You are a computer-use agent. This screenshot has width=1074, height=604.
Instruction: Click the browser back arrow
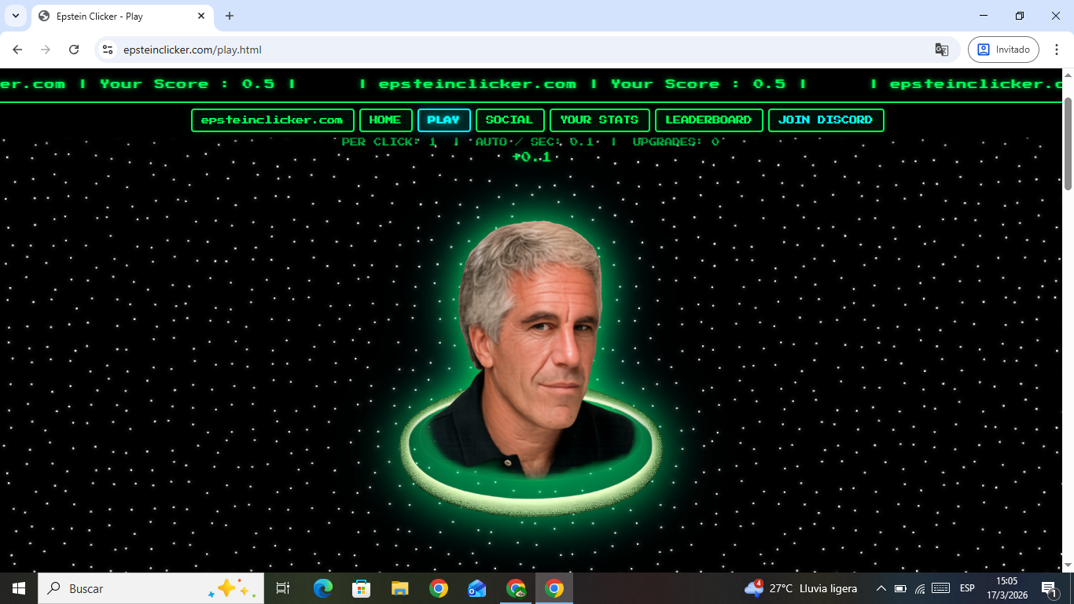pos(17,50)
